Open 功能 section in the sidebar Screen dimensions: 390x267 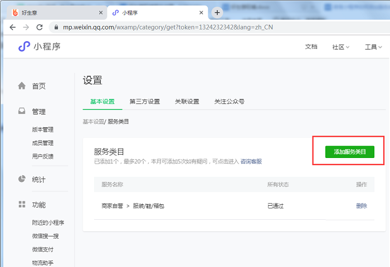click(39, 205)
